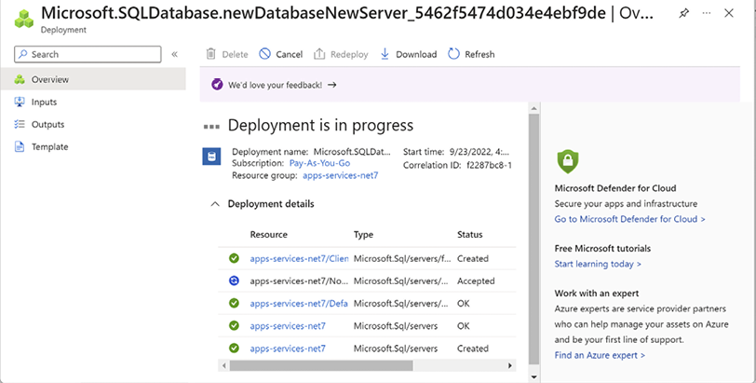This screenshot has height=383, width=756.
Task: Click the Resource column header
Action: pyautogui.click(x=268, y=235)
